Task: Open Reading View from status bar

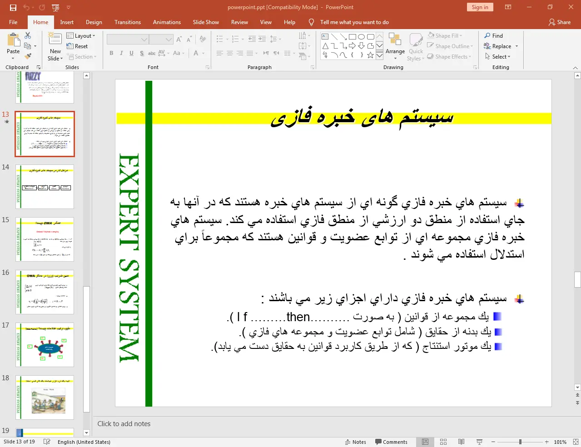Action: (x=461, y=442)
